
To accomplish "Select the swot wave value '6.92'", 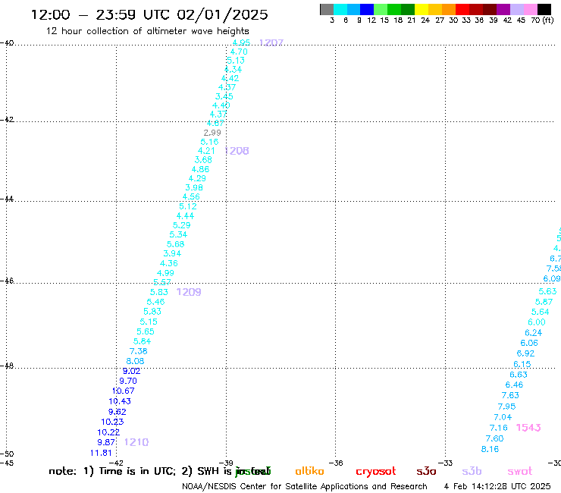I will click(525, 353).
